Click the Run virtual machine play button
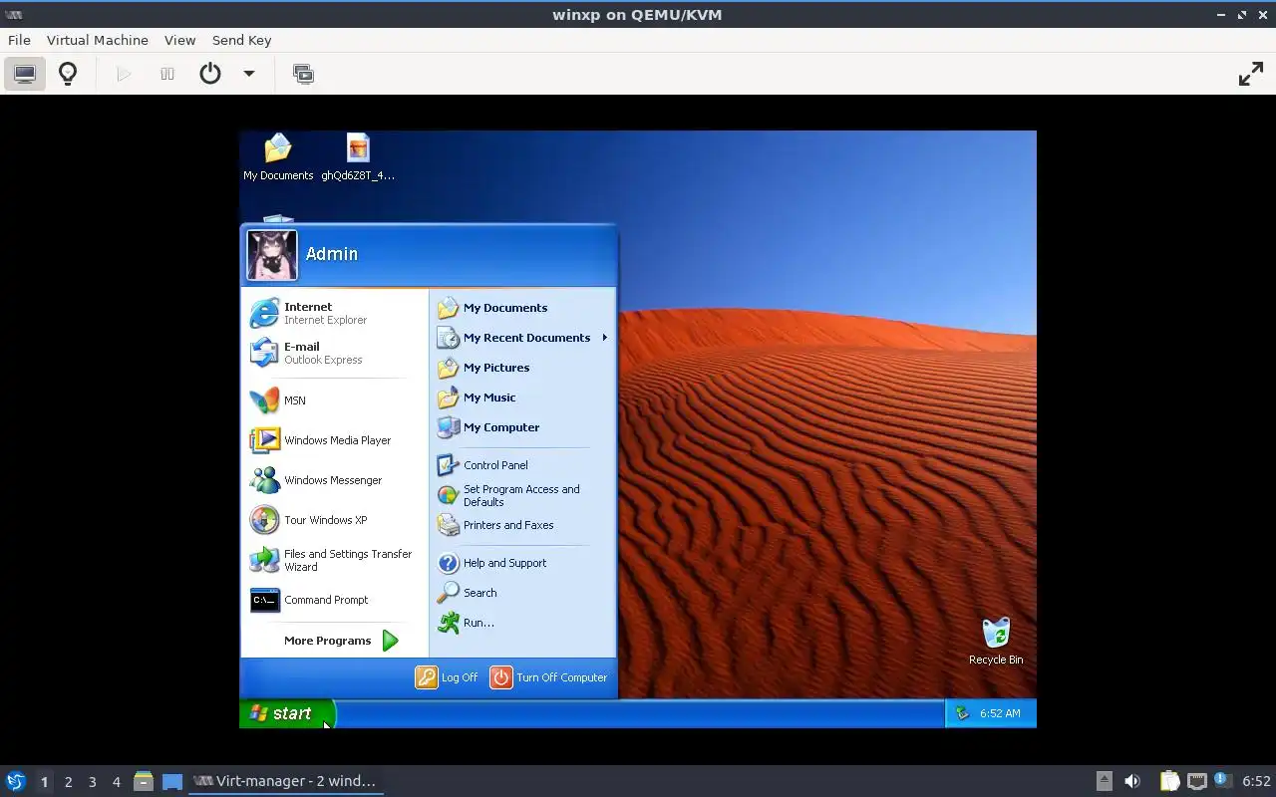This screenshot has width=1276, height=797. point(124,74)
